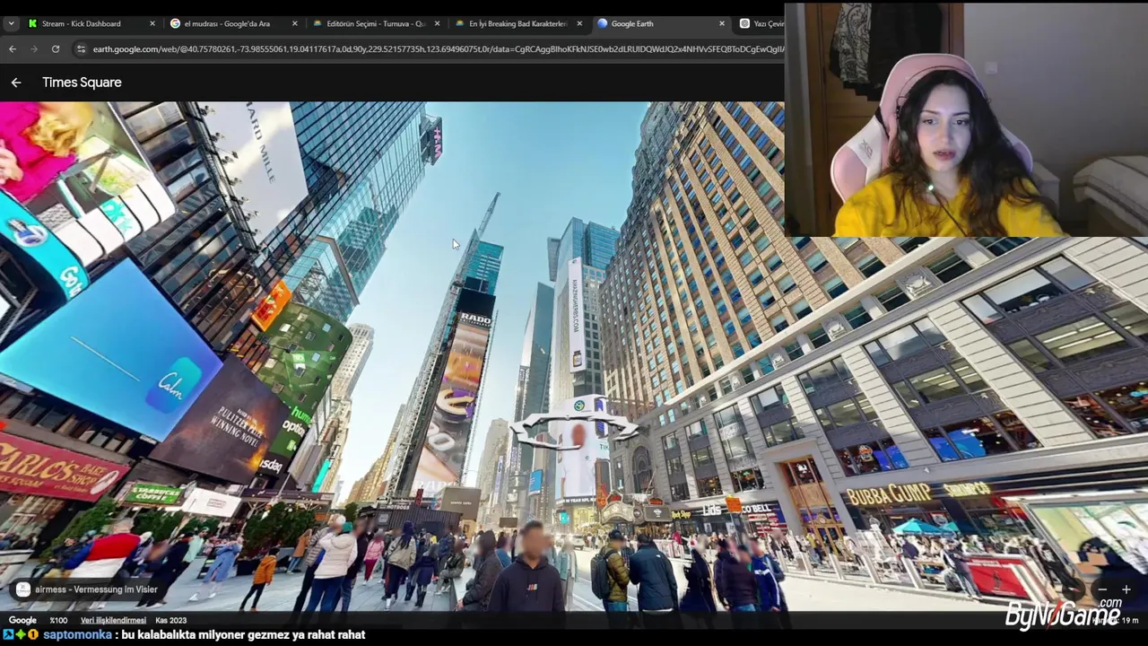
Task: Open the Veri ilişkilendirmesi link
Action: (x=113, y=620)
